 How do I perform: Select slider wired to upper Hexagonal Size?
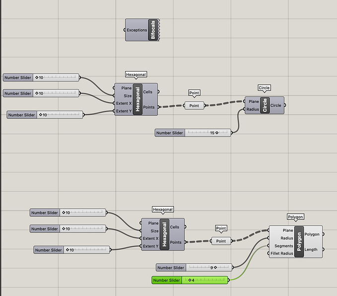click(x=41, y=77)
